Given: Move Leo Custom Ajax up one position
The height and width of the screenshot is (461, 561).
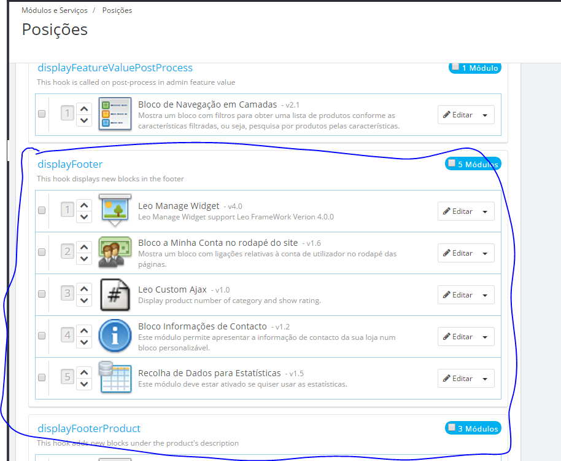Looking at the screenshot, I should click(x=84, y=289).
